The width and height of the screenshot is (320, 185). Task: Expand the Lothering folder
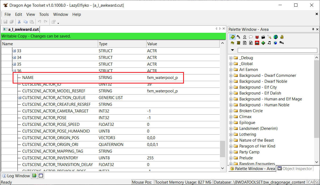click(x=231, y=135)
